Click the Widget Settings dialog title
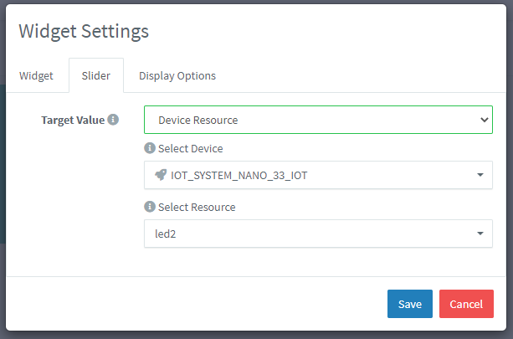 point(84,31)
